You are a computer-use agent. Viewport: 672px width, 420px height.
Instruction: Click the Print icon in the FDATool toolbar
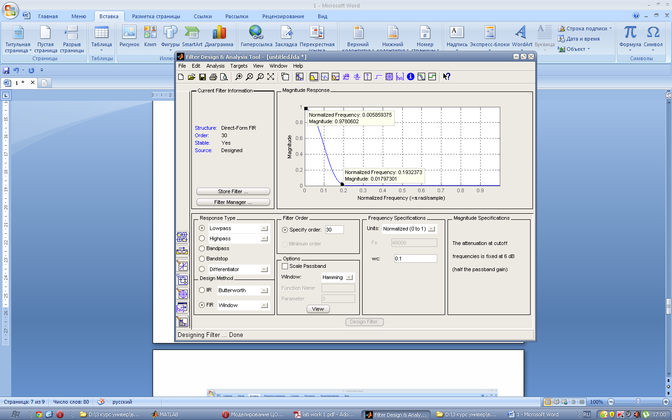(x=213, y=77)
